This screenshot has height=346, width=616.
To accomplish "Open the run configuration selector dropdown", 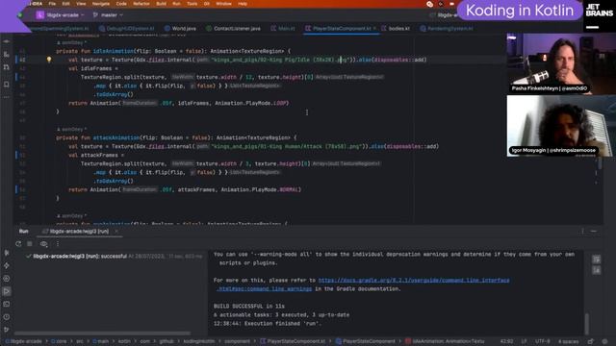I will [444, 15].
